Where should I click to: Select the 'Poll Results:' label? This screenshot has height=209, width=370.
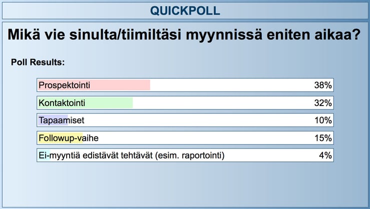38,63
